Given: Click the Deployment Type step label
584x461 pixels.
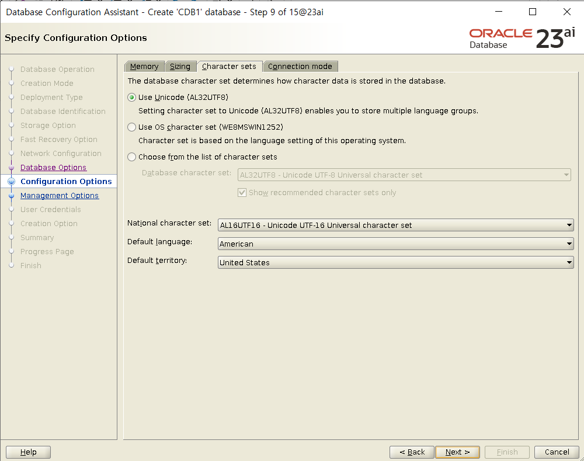Looking at the screenshot, I should (51, 97).
